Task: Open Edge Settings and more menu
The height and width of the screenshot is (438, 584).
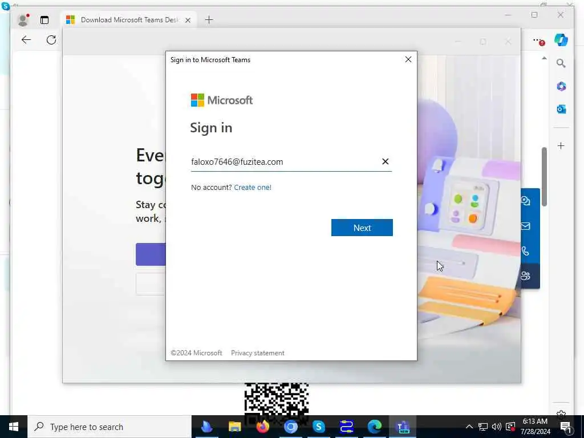Action: [x=538, y=41]
